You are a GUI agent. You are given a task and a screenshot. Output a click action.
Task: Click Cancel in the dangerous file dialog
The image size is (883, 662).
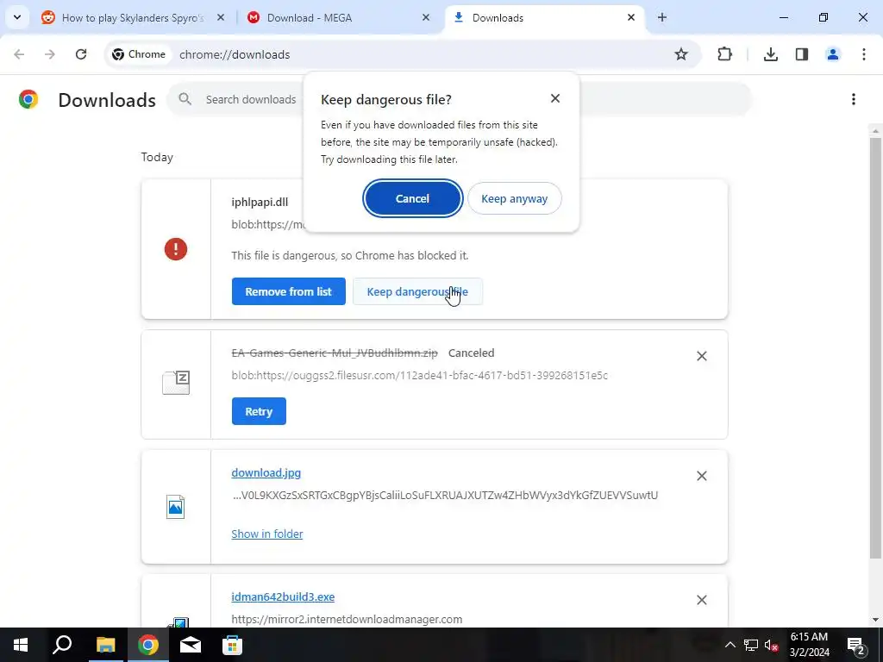click(x=413, y=198)
